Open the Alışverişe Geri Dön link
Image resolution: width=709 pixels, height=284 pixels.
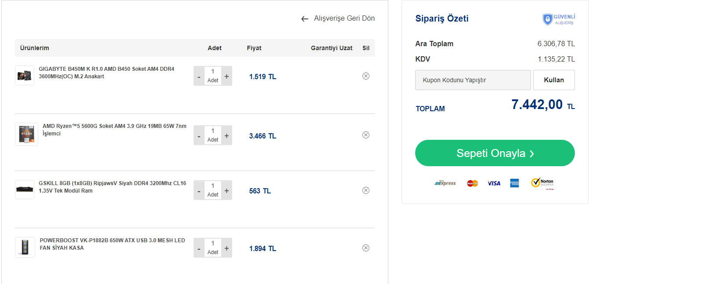coord(344,18)
